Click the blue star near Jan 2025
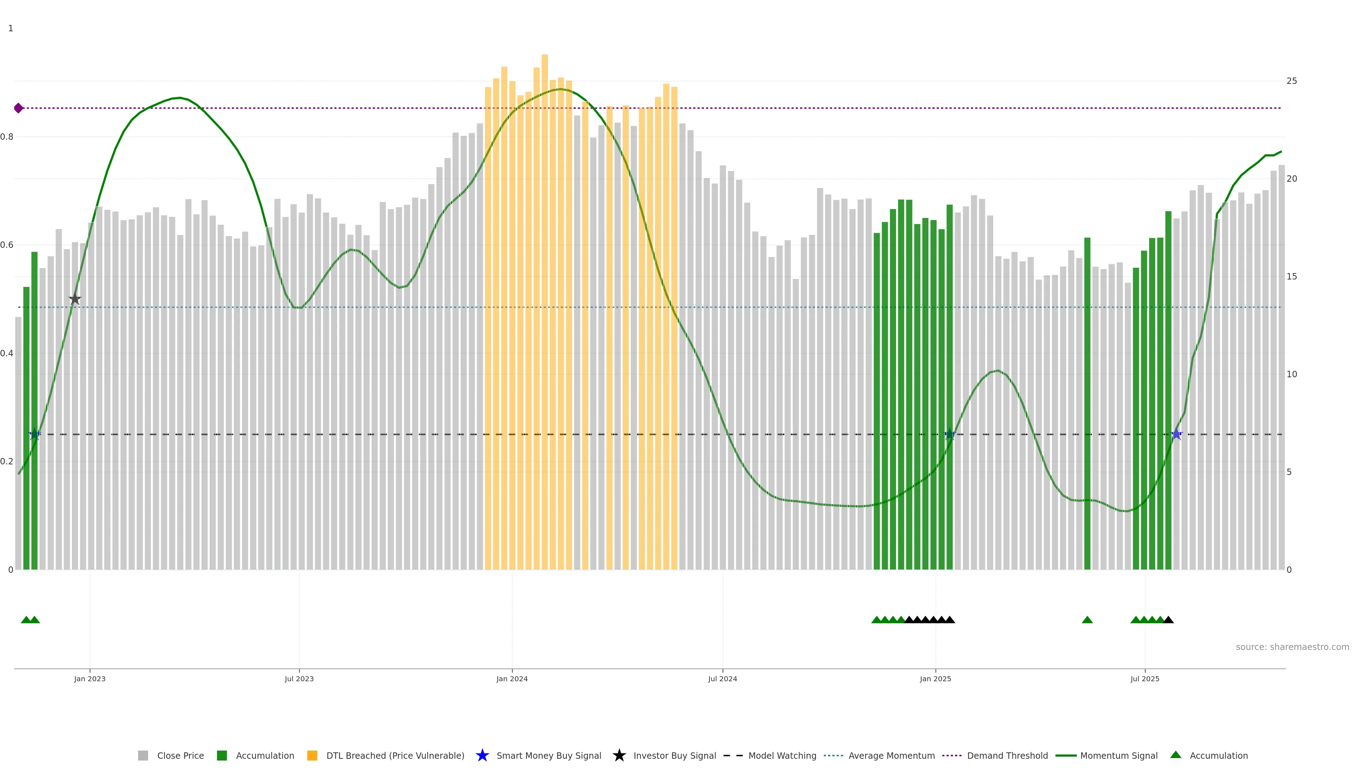1367x768 pixels. [x=950, y=434]
